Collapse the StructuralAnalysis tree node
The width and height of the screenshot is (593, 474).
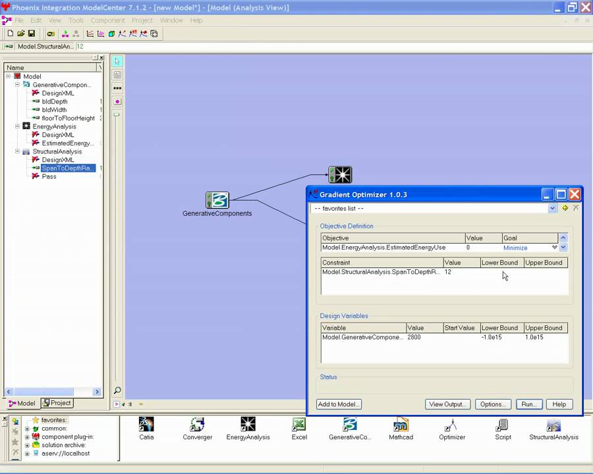tap(17, 151)
